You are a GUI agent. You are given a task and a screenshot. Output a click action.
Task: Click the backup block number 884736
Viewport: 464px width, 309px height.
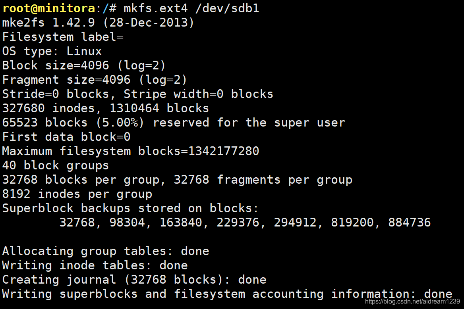[x=409, y=223]
